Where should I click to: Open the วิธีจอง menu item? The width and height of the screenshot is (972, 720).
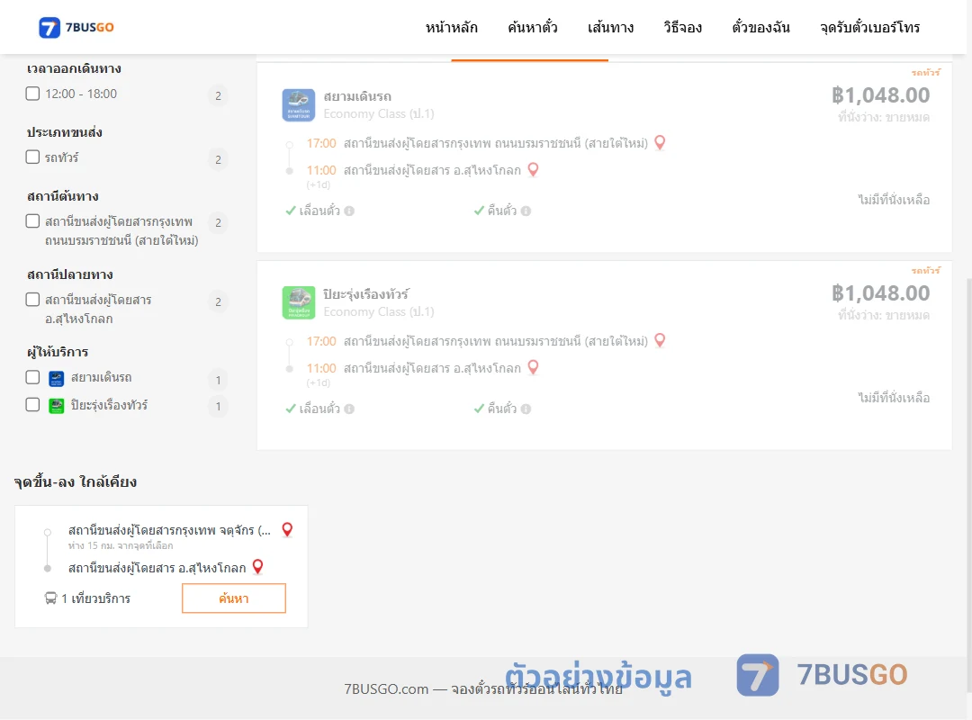pos(682,27)
